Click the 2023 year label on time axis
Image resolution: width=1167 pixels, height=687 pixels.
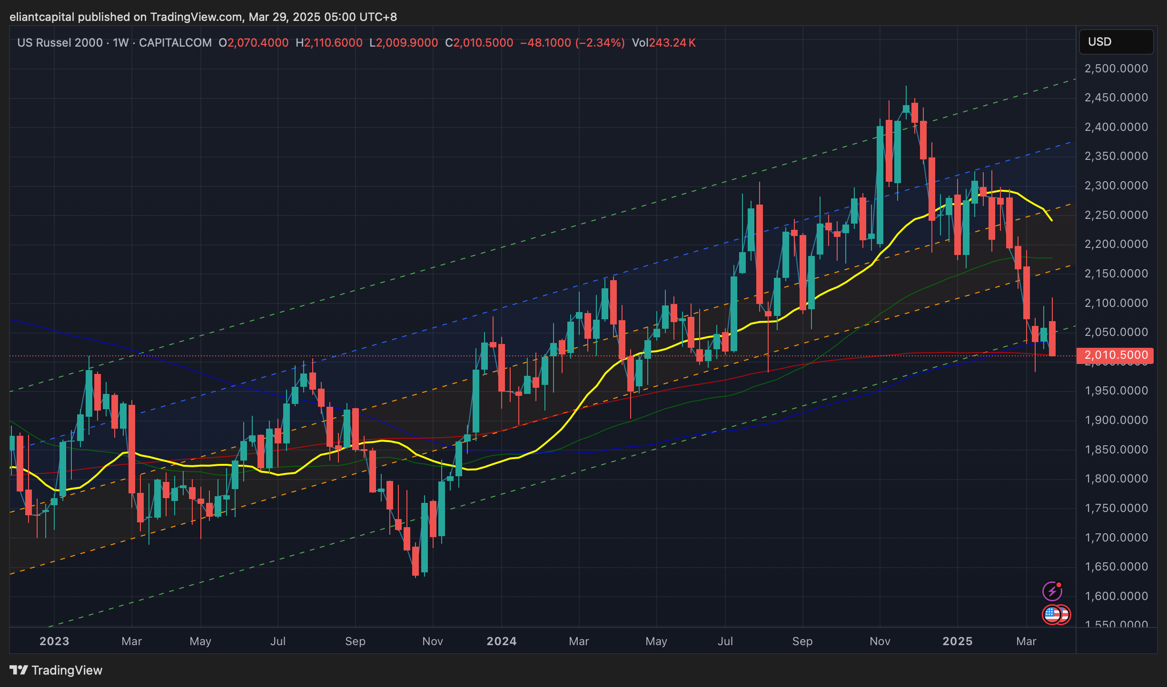(x=54, y=641)
